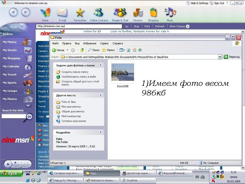Click the ninemsn.com.au URL address field

[x=79, y=26]
